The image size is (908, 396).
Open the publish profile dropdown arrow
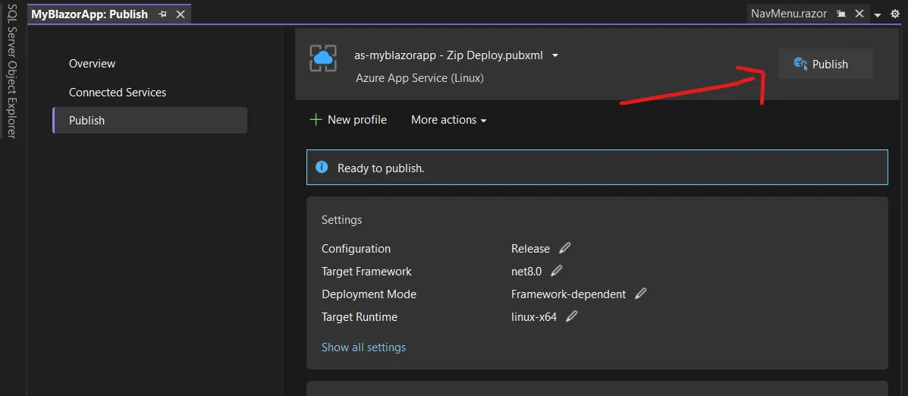pos(555,55)
